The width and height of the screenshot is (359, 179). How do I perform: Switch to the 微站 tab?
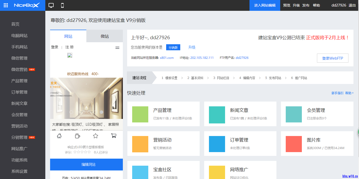[x=105, y=36]
